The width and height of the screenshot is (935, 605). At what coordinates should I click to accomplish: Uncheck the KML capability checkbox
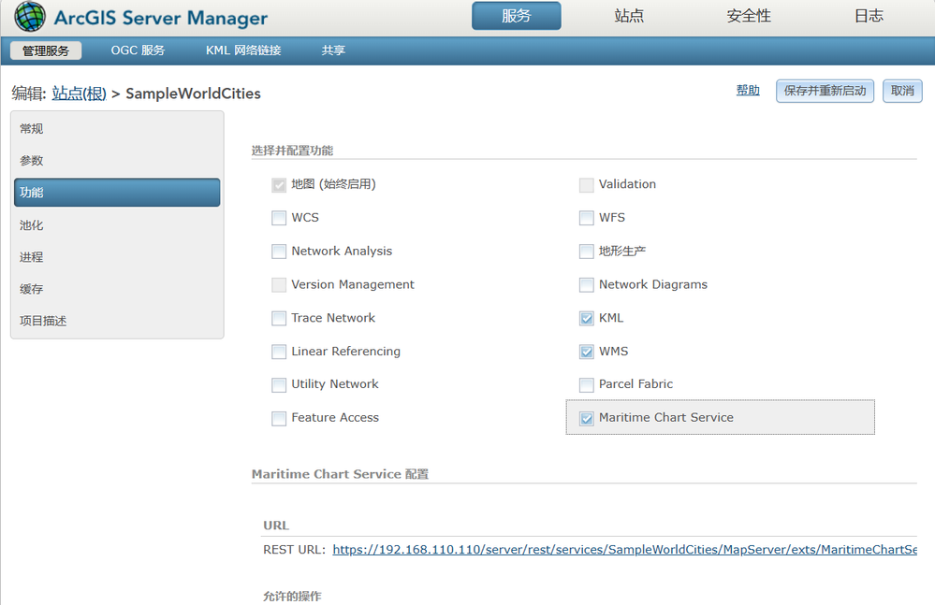(x=587, y=319)
